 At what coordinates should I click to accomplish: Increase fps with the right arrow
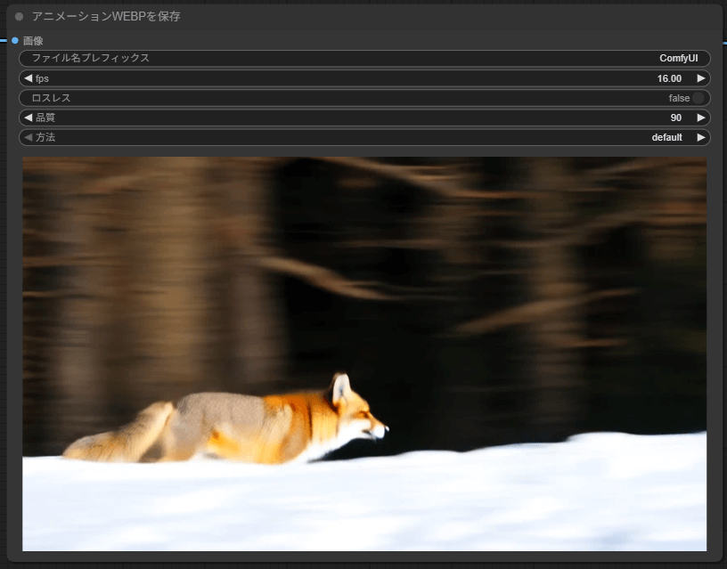click(701, 78)
